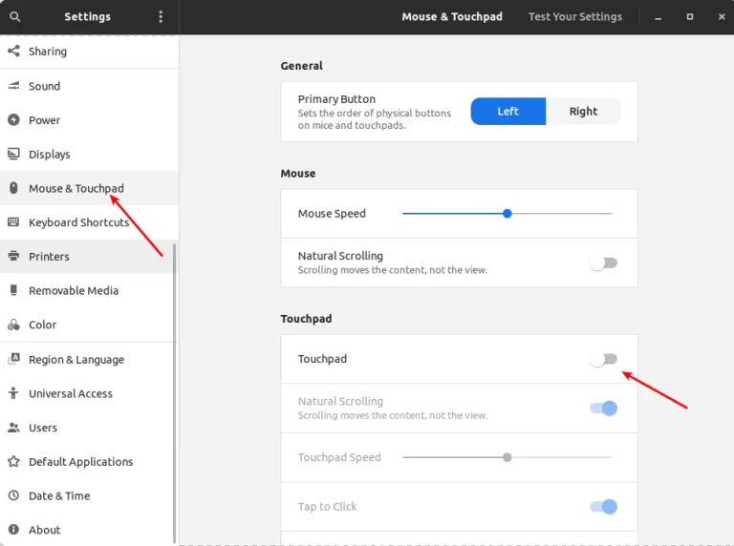Click the Mouse & Touchpad header title
Image resolution: width=734 pixels, height=546 pixels.
pos(452,17)
